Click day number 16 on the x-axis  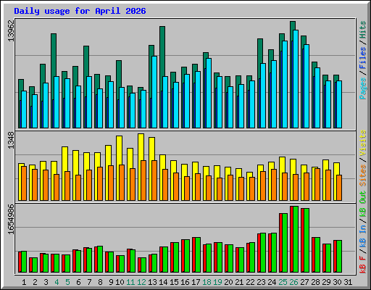point(185,282)
